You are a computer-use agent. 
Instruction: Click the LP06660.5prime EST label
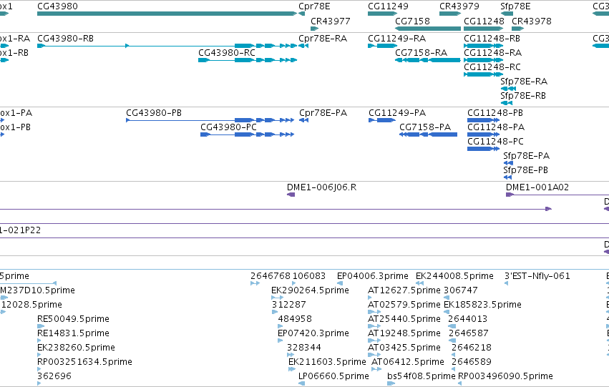pyautogui.click(x=333, y=376)
